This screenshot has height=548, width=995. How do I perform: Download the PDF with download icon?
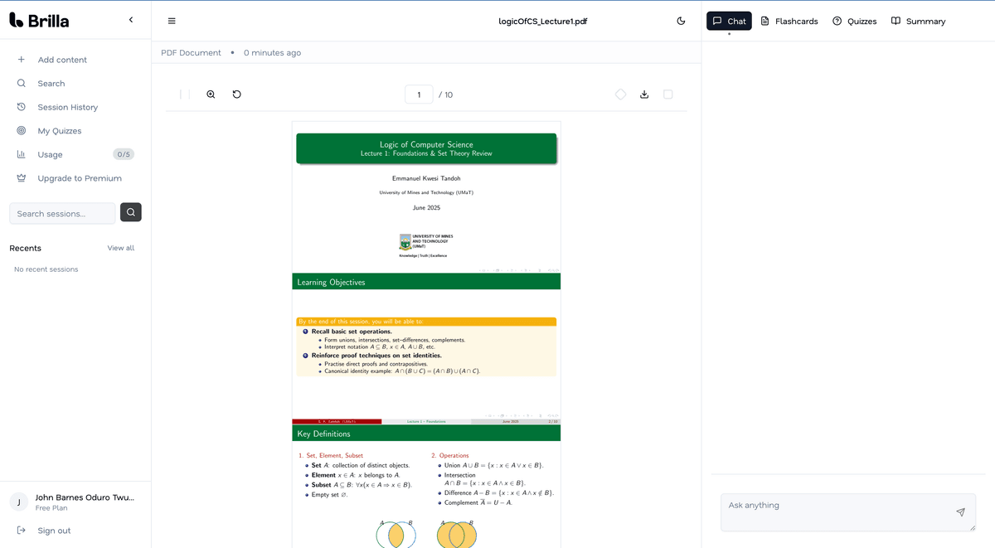(644, 95)
